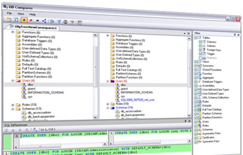Select db_backupoperator in left tree
This screenshot has height=155, width=243.
(x=41, y=116)
